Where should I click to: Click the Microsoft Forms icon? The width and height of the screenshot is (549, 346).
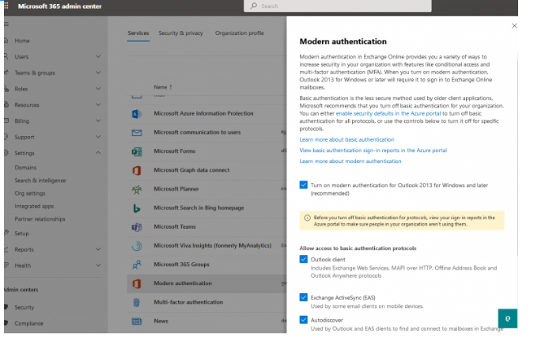click(x=137, y=151)
